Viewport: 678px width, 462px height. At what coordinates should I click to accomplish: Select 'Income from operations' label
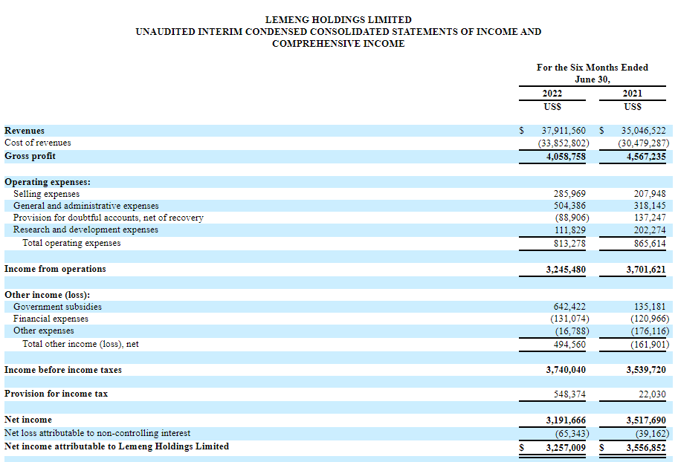[55, 269]
